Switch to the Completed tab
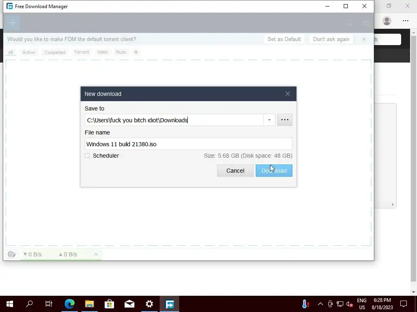Image resolution: width=417 pixels, height=312 pixels. coord(55,52)
